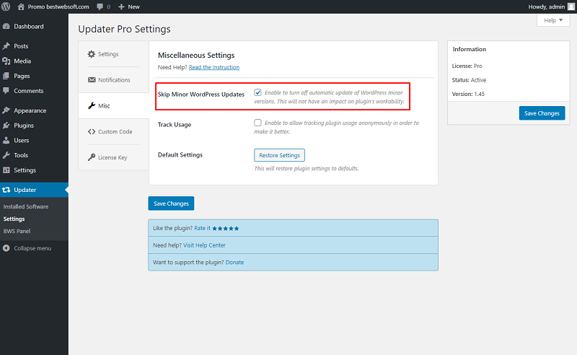Open the comments bubble icon in admin bar
The height and width of the screenshot is (355, 577).
(x=100, y=6)
